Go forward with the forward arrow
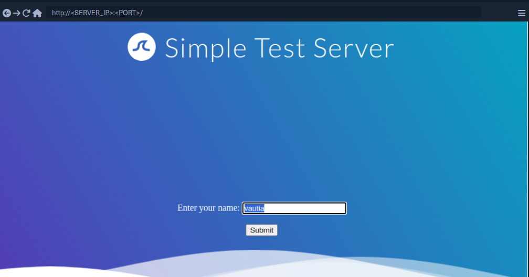 16,13
